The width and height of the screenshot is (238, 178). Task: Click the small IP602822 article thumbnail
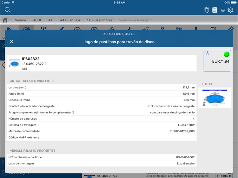14,63
